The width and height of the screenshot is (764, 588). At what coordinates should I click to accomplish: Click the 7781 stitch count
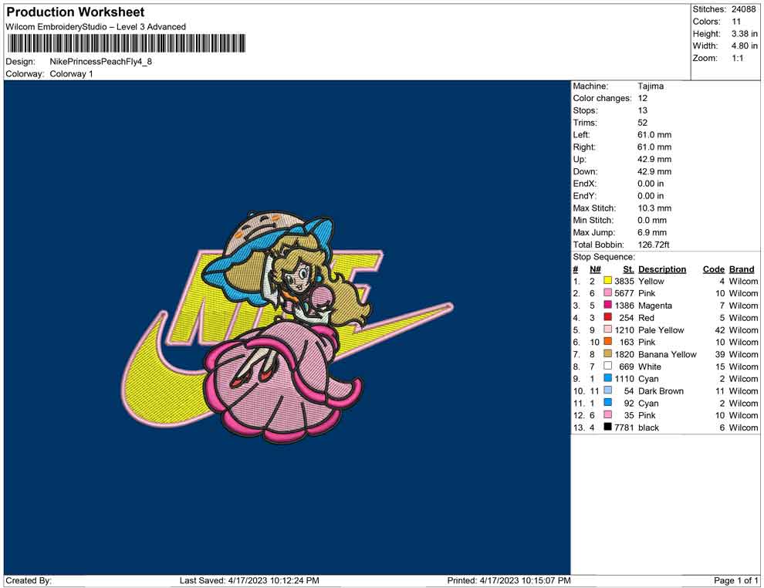624,427
